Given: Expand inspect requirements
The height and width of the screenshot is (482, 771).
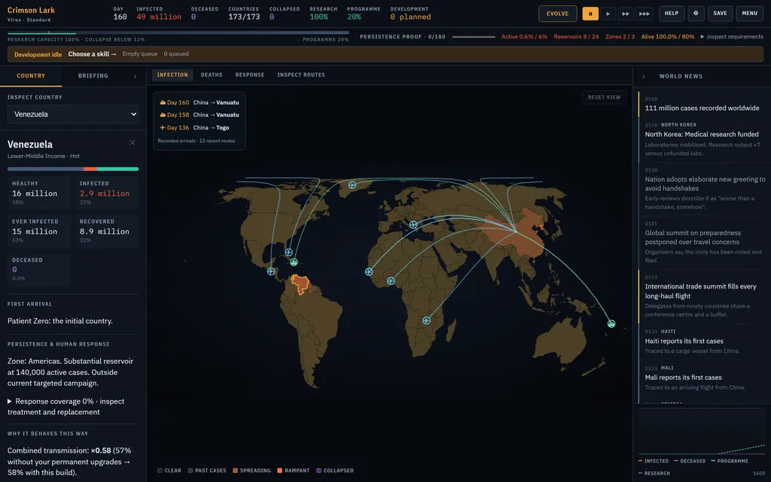Looking at the screenshot, I should click(732, 36).
